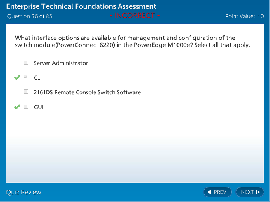Click the Enterprise Technical Foundations Assessment title

[81, 6]
